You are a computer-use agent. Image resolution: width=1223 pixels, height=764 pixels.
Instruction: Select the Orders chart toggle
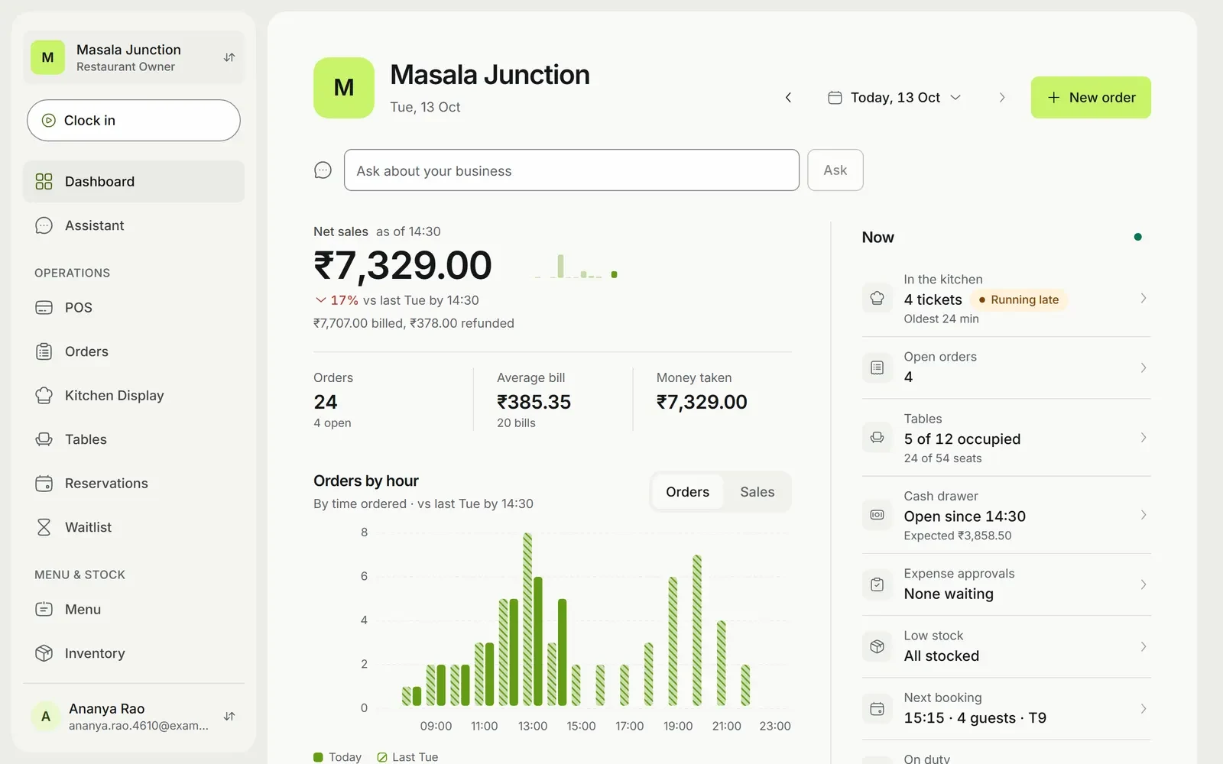[687, 492]
